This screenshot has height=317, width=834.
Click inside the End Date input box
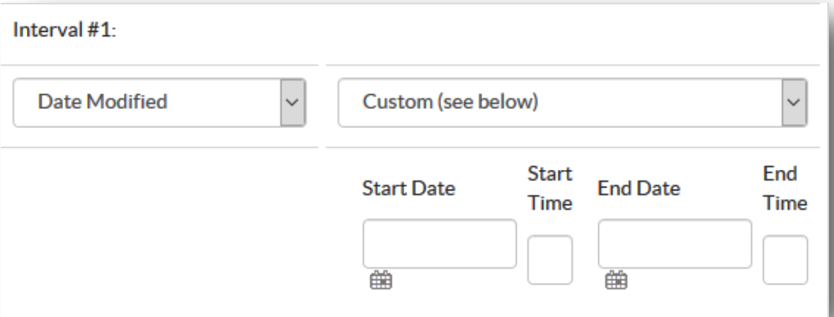(675, 243)
